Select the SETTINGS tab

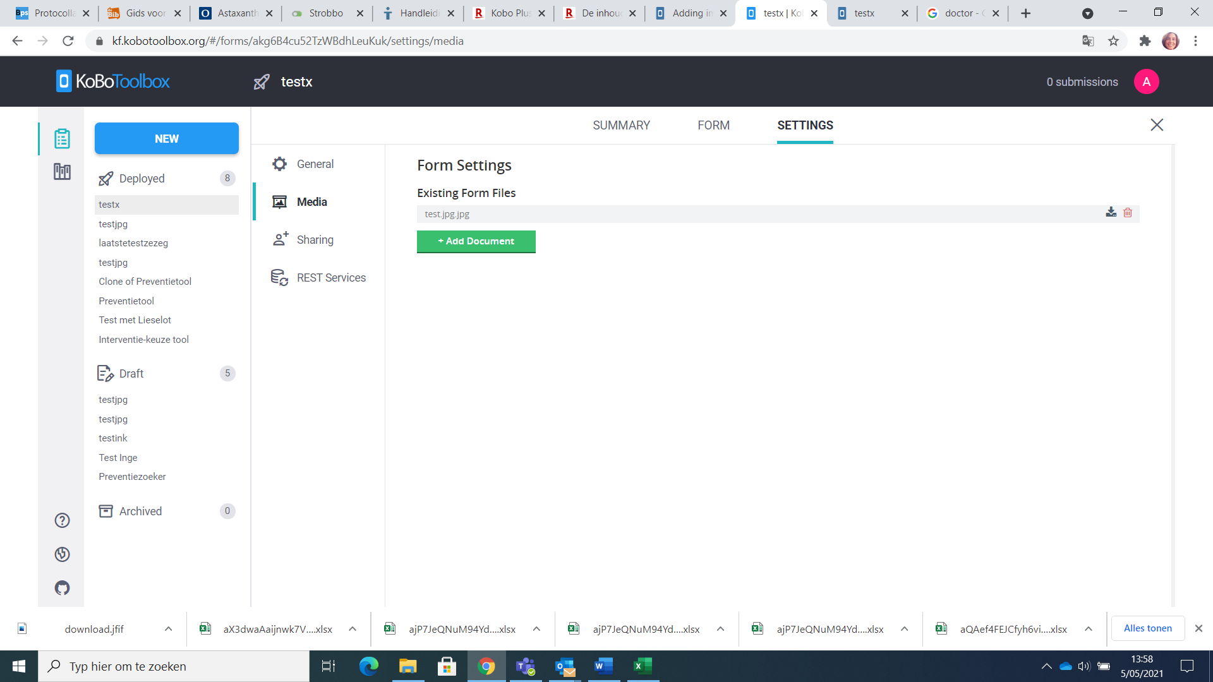point(805,125)
